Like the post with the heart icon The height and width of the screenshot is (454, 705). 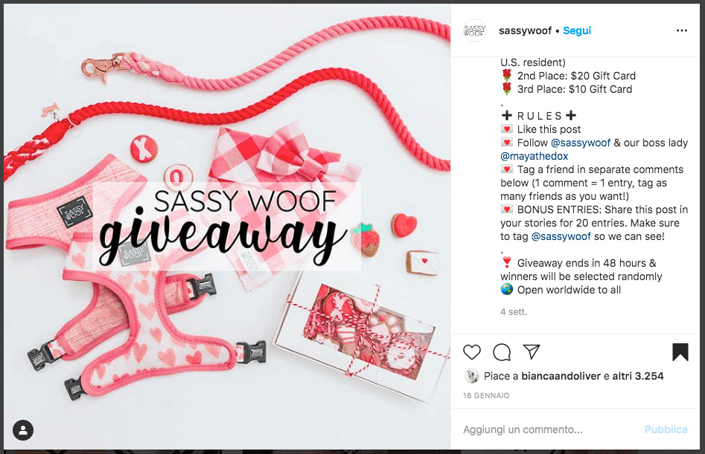click(472, 352)
